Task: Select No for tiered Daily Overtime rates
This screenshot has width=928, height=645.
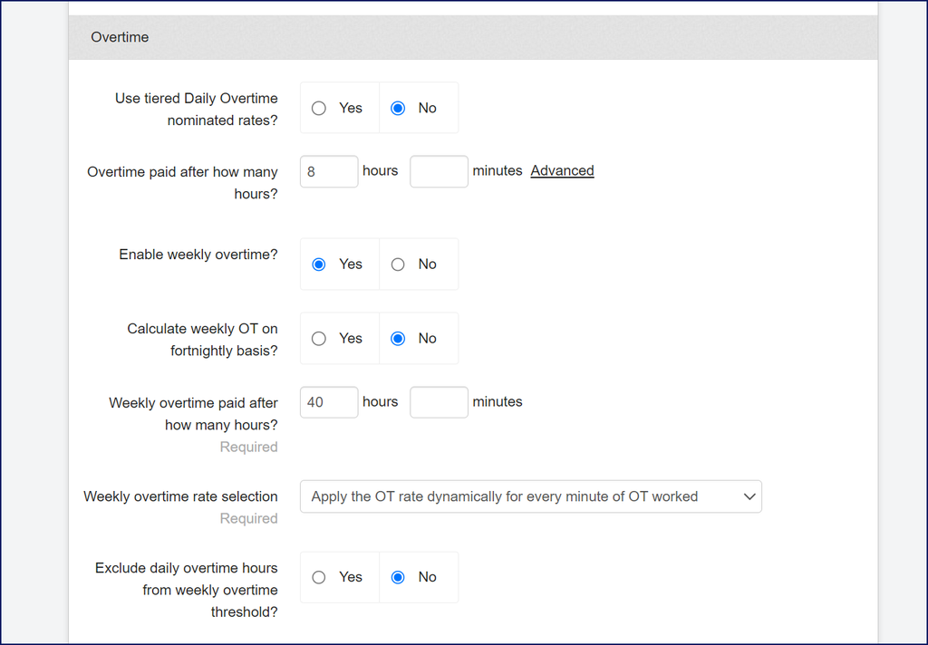Action: tap(398, 108)
